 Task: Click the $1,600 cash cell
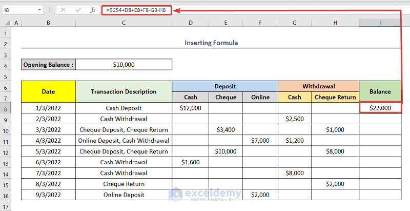(x=190, y=162)
